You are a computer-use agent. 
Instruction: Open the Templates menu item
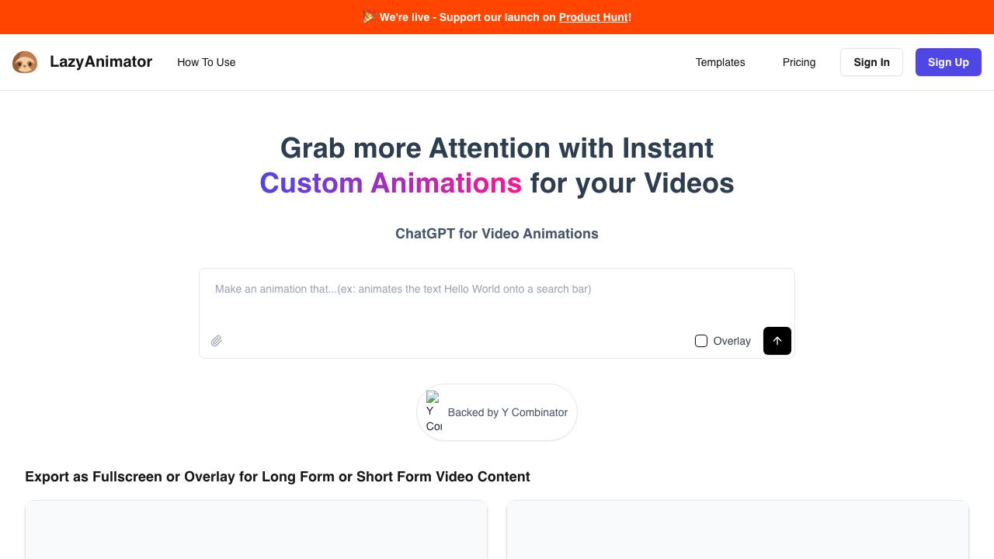(x=721, y=62)
